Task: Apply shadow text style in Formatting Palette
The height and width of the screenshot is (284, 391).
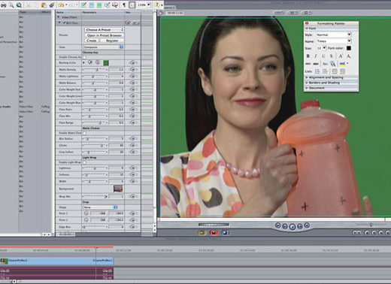Action: click(x=332, y=56)
